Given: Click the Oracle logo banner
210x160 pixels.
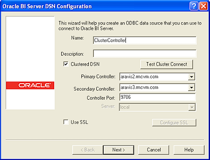Looking at the screenshot, I should [x=30, y=85].
